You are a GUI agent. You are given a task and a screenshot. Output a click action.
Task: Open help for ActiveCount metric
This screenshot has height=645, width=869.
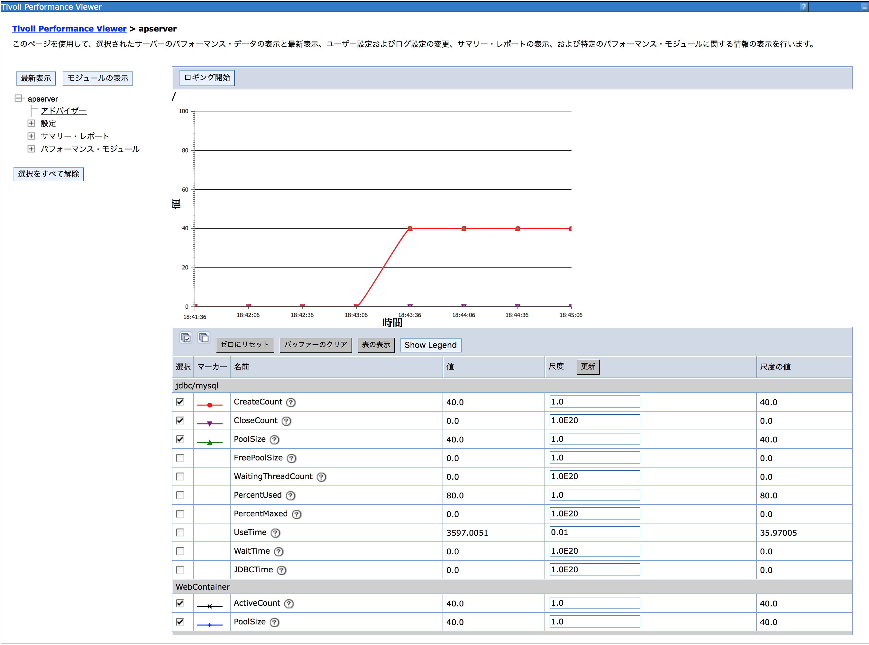289,604
